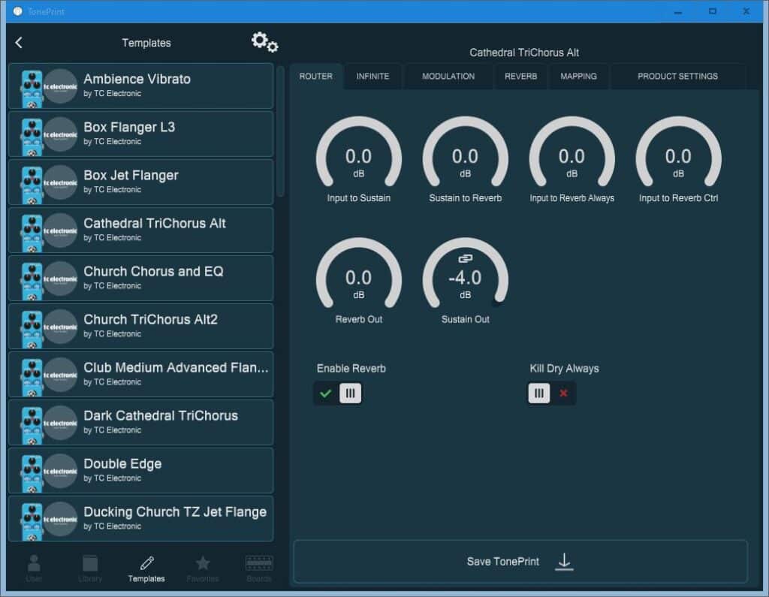Click the pedal icon for Cathedral TriChorus Alt
This screenshot has width=769, height=597.
click(x=32, y=233)
